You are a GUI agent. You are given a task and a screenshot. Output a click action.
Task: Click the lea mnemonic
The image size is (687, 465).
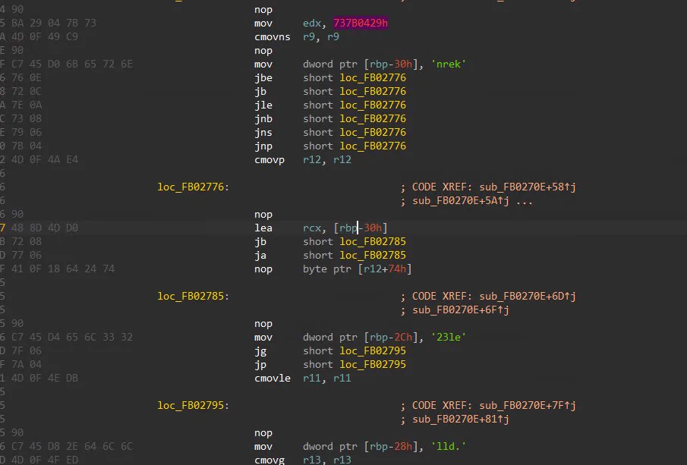tap(263, 228)
